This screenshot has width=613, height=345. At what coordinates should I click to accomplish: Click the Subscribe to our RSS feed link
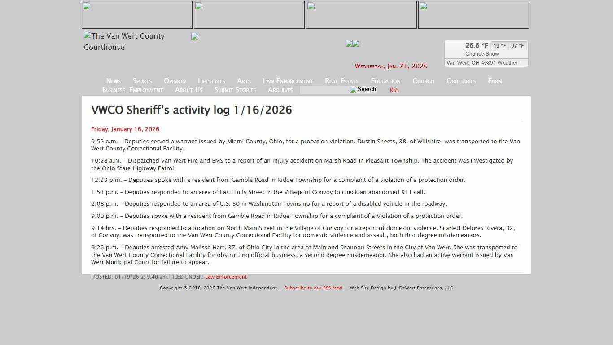coord(313,287)
